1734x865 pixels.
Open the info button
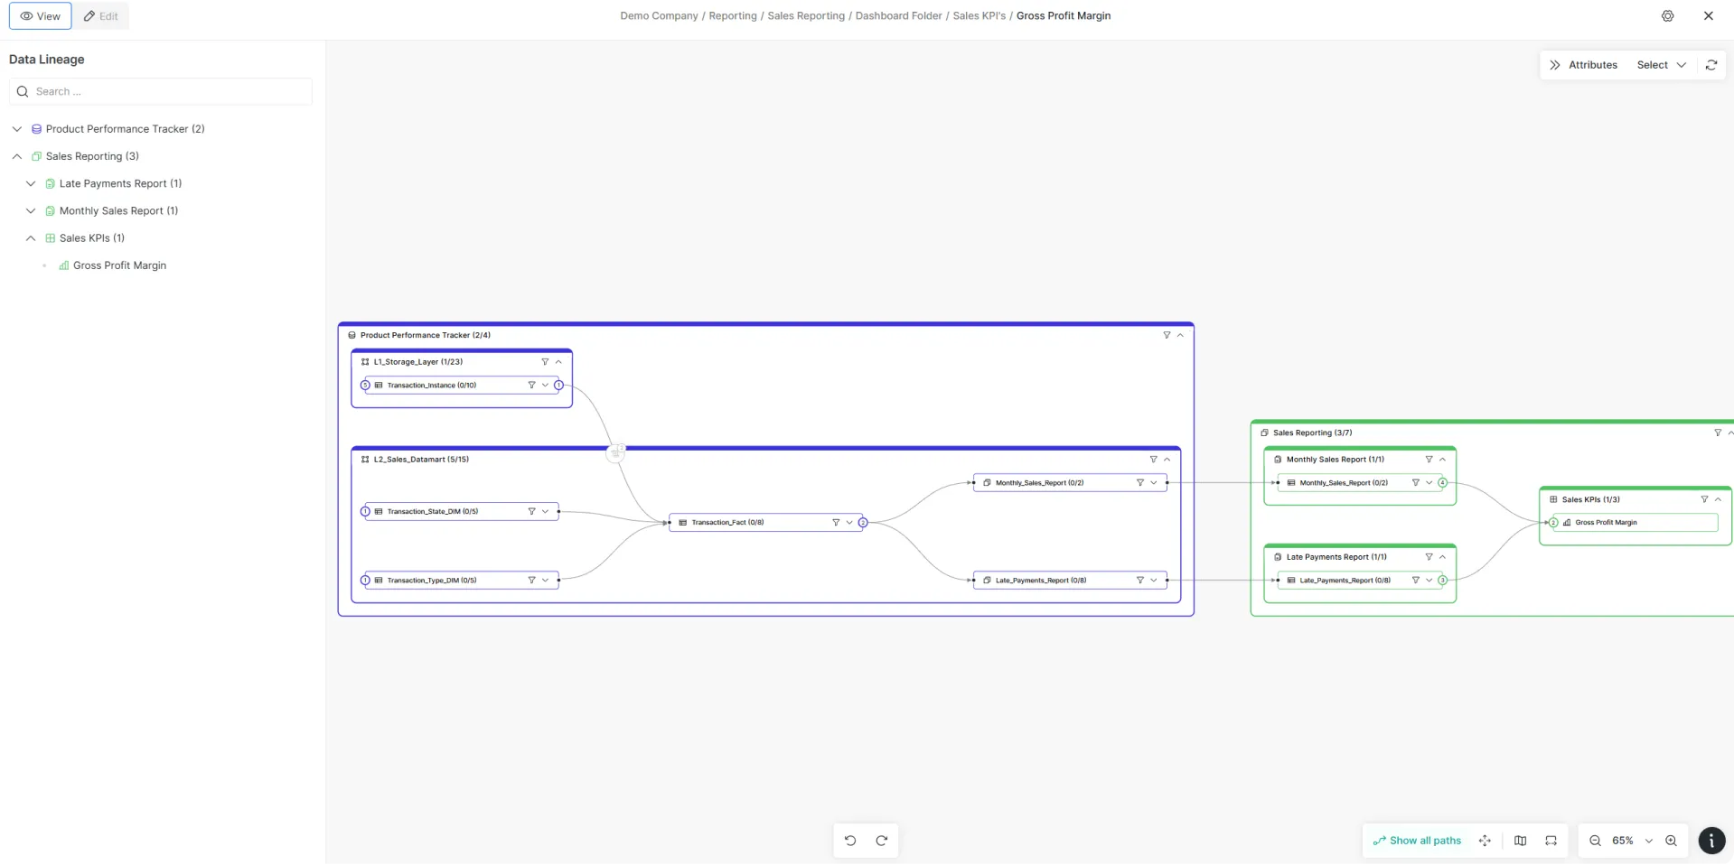click(1711, 841)
